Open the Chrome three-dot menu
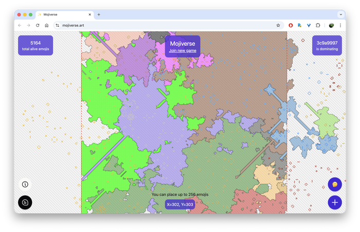This screenshot has height=232, width=360. point(340,25)
